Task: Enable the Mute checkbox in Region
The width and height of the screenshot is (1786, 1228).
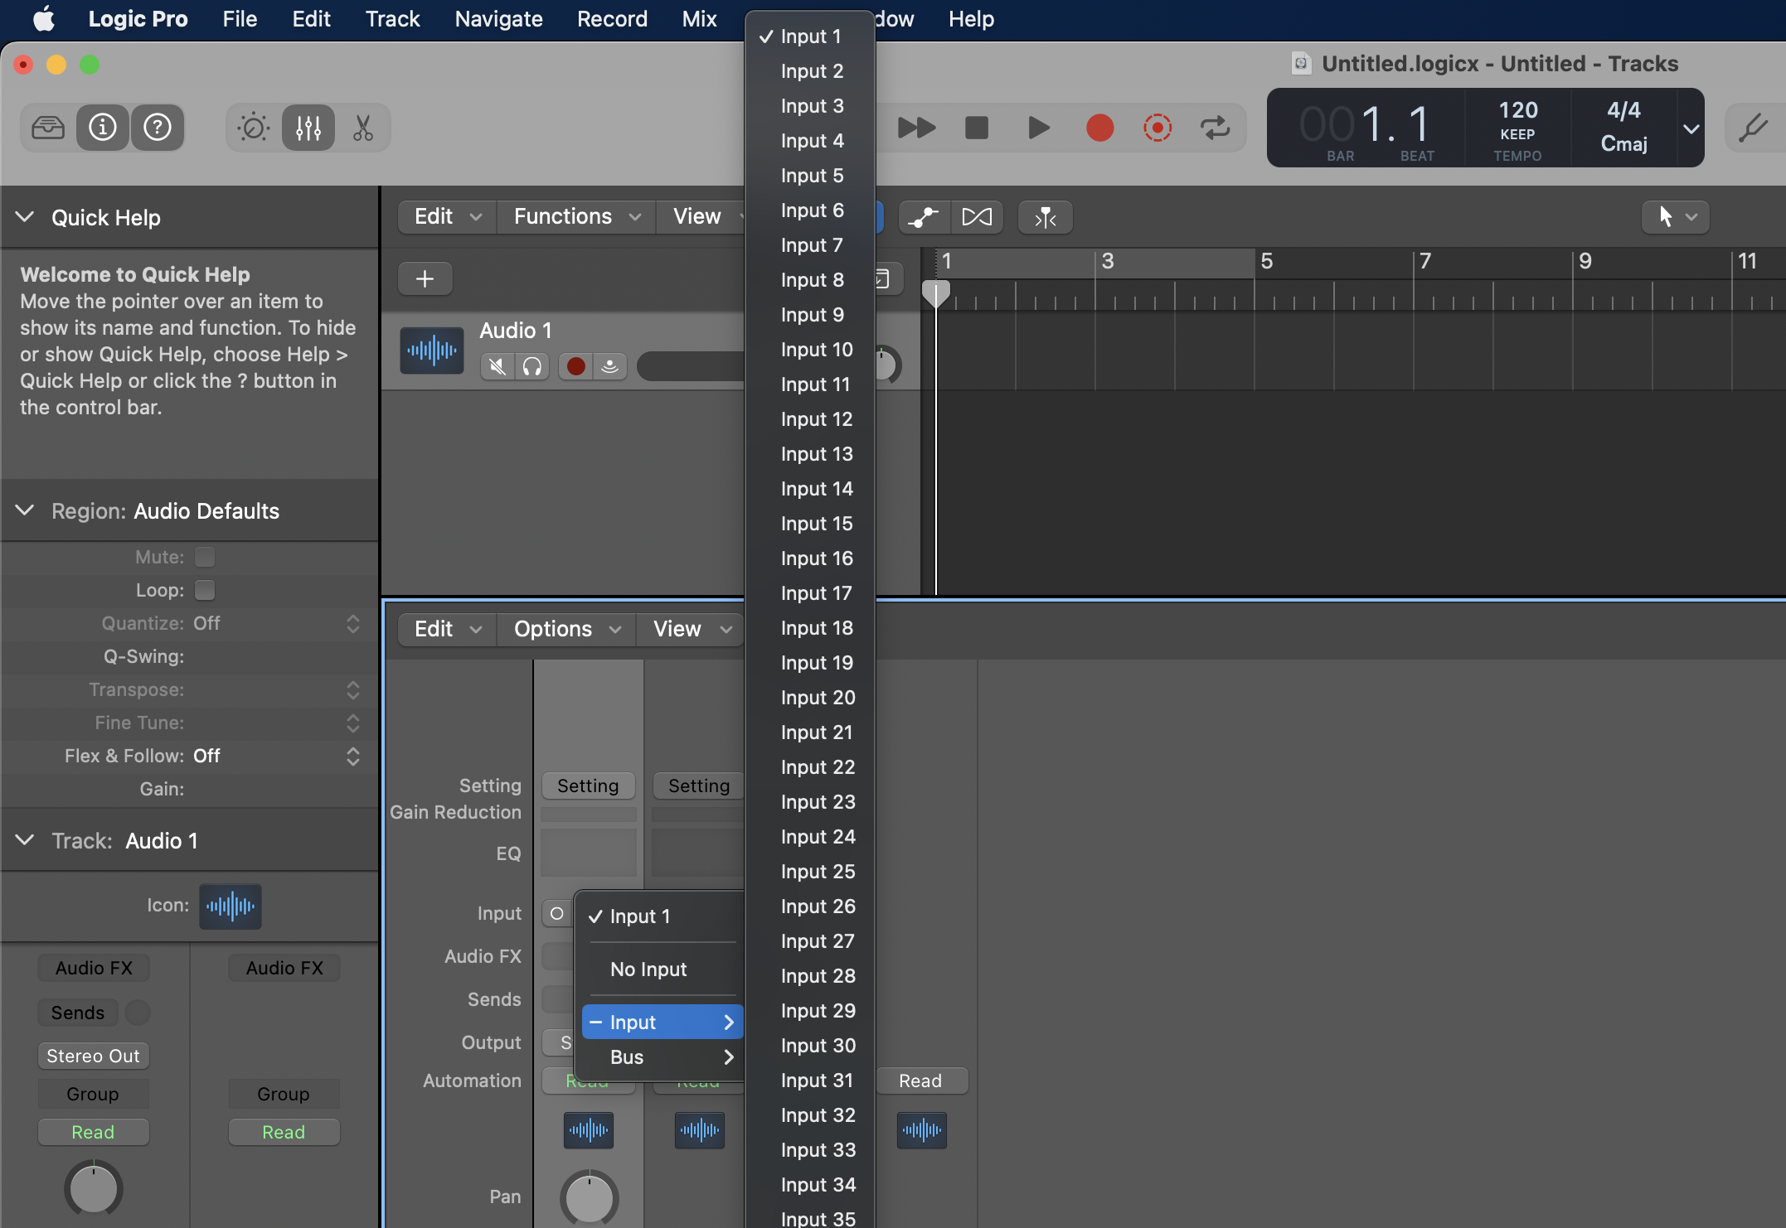Action: tap(205, 557)
